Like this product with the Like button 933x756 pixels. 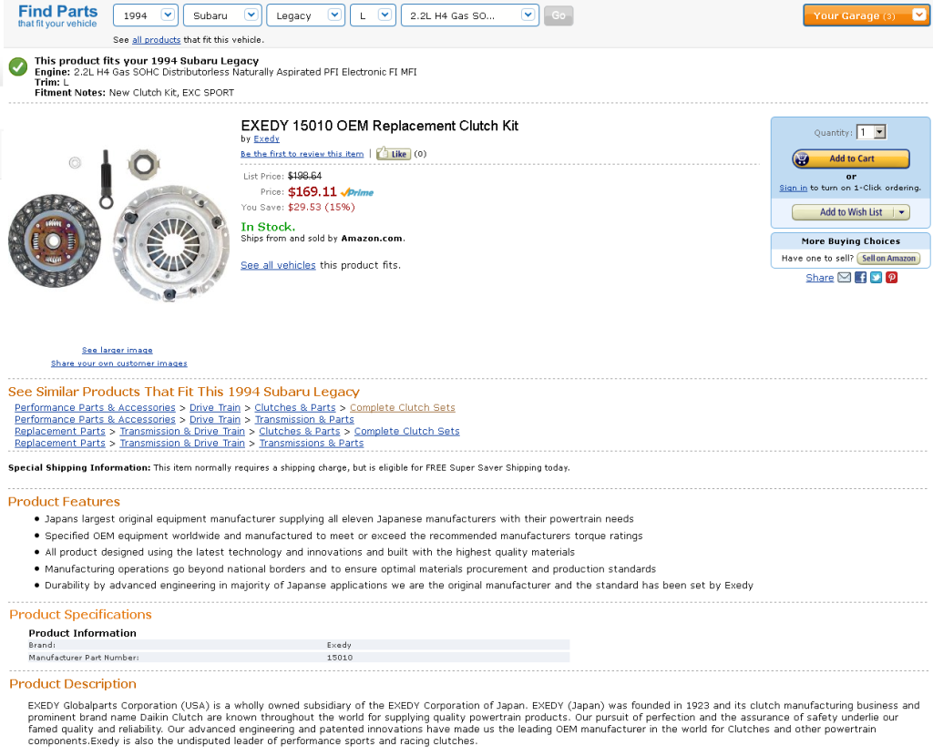pos(394,154)
